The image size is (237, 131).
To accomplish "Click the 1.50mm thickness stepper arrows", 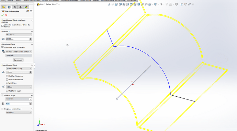I will coord(30,72).
